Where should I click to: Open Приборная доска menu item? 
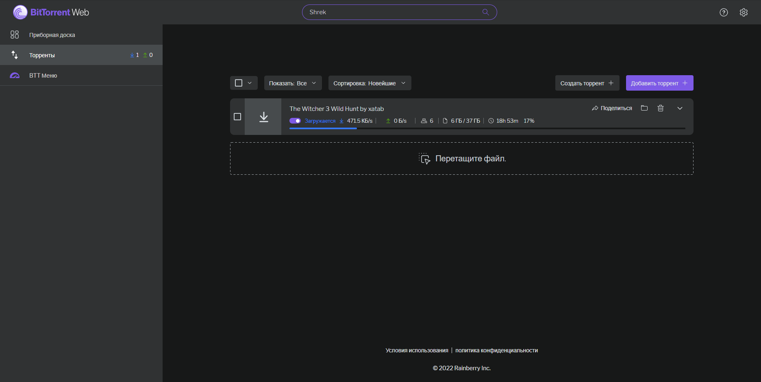coord(81,35)
